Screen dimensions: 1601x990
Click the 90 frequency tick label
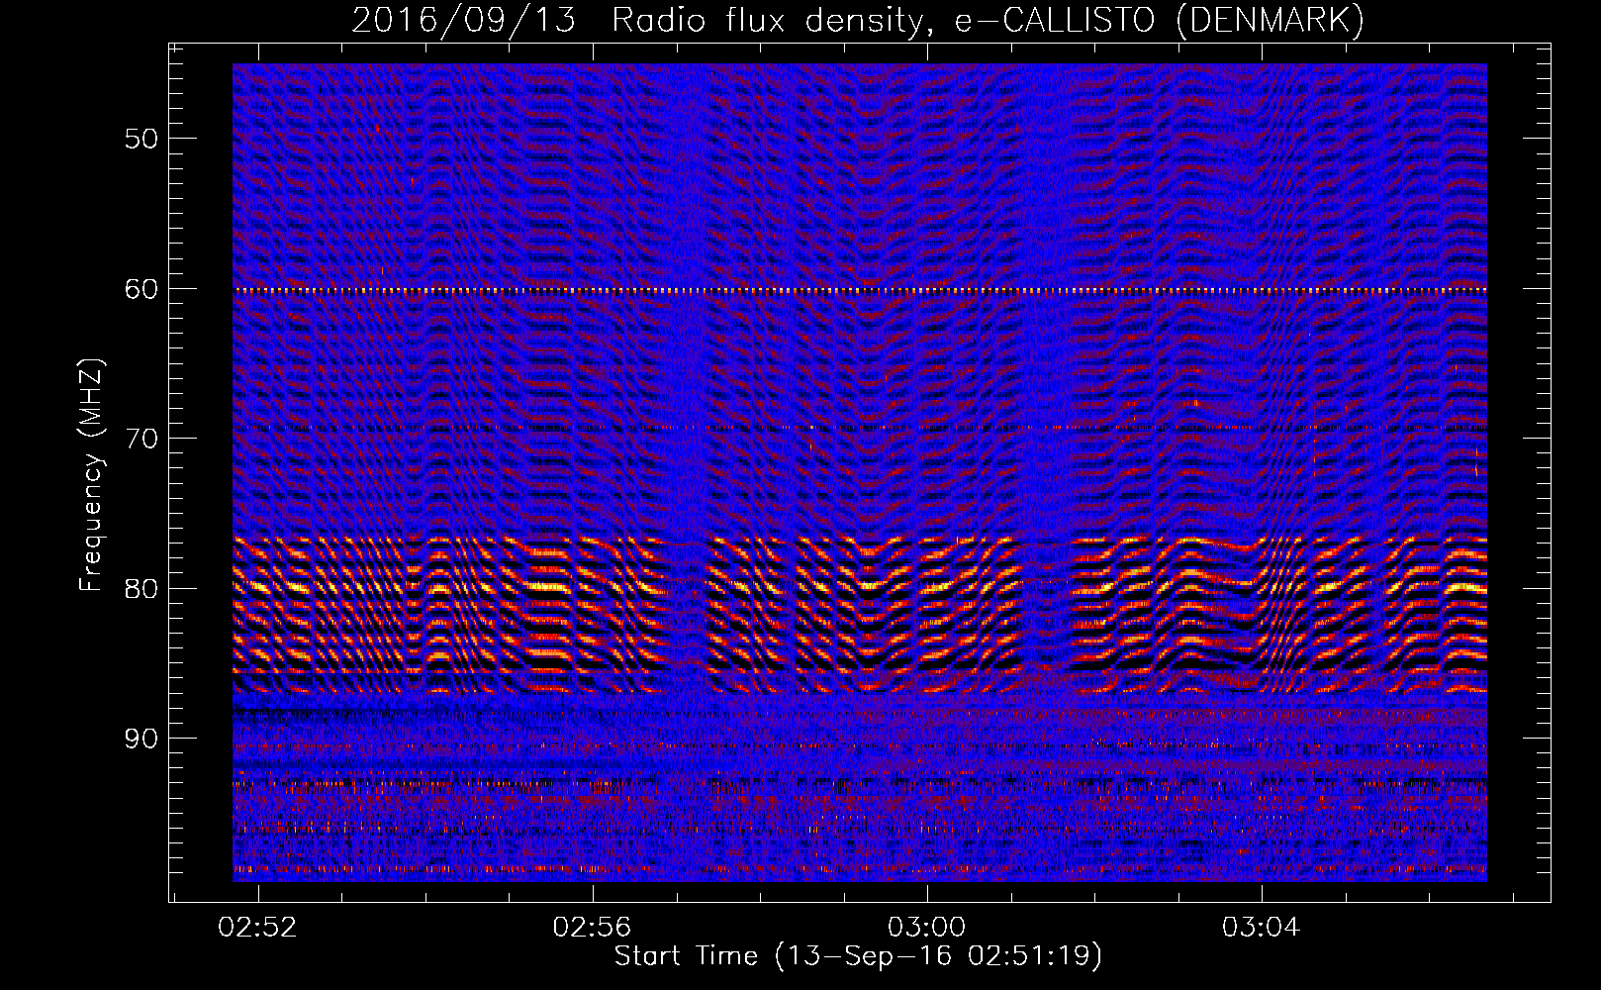tap(141, 739)
